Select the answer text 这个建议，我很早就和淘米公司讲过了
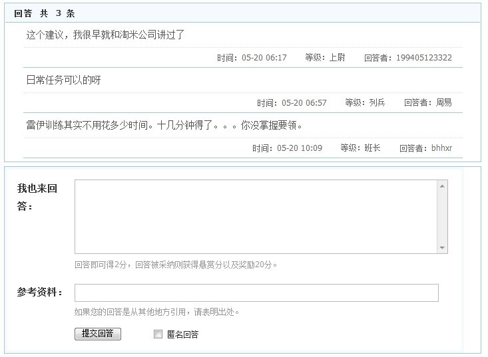The height and width of the screenshot is (357, 488). click(x=105, y=35)
